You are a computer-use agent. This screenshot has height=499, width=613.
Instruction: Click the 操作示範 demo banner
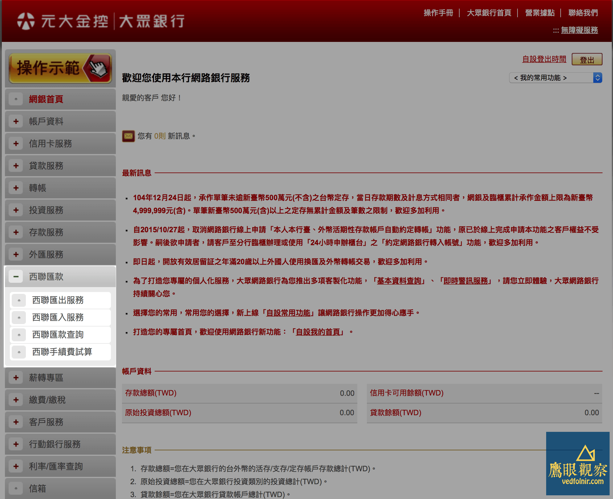click(60, 68)
